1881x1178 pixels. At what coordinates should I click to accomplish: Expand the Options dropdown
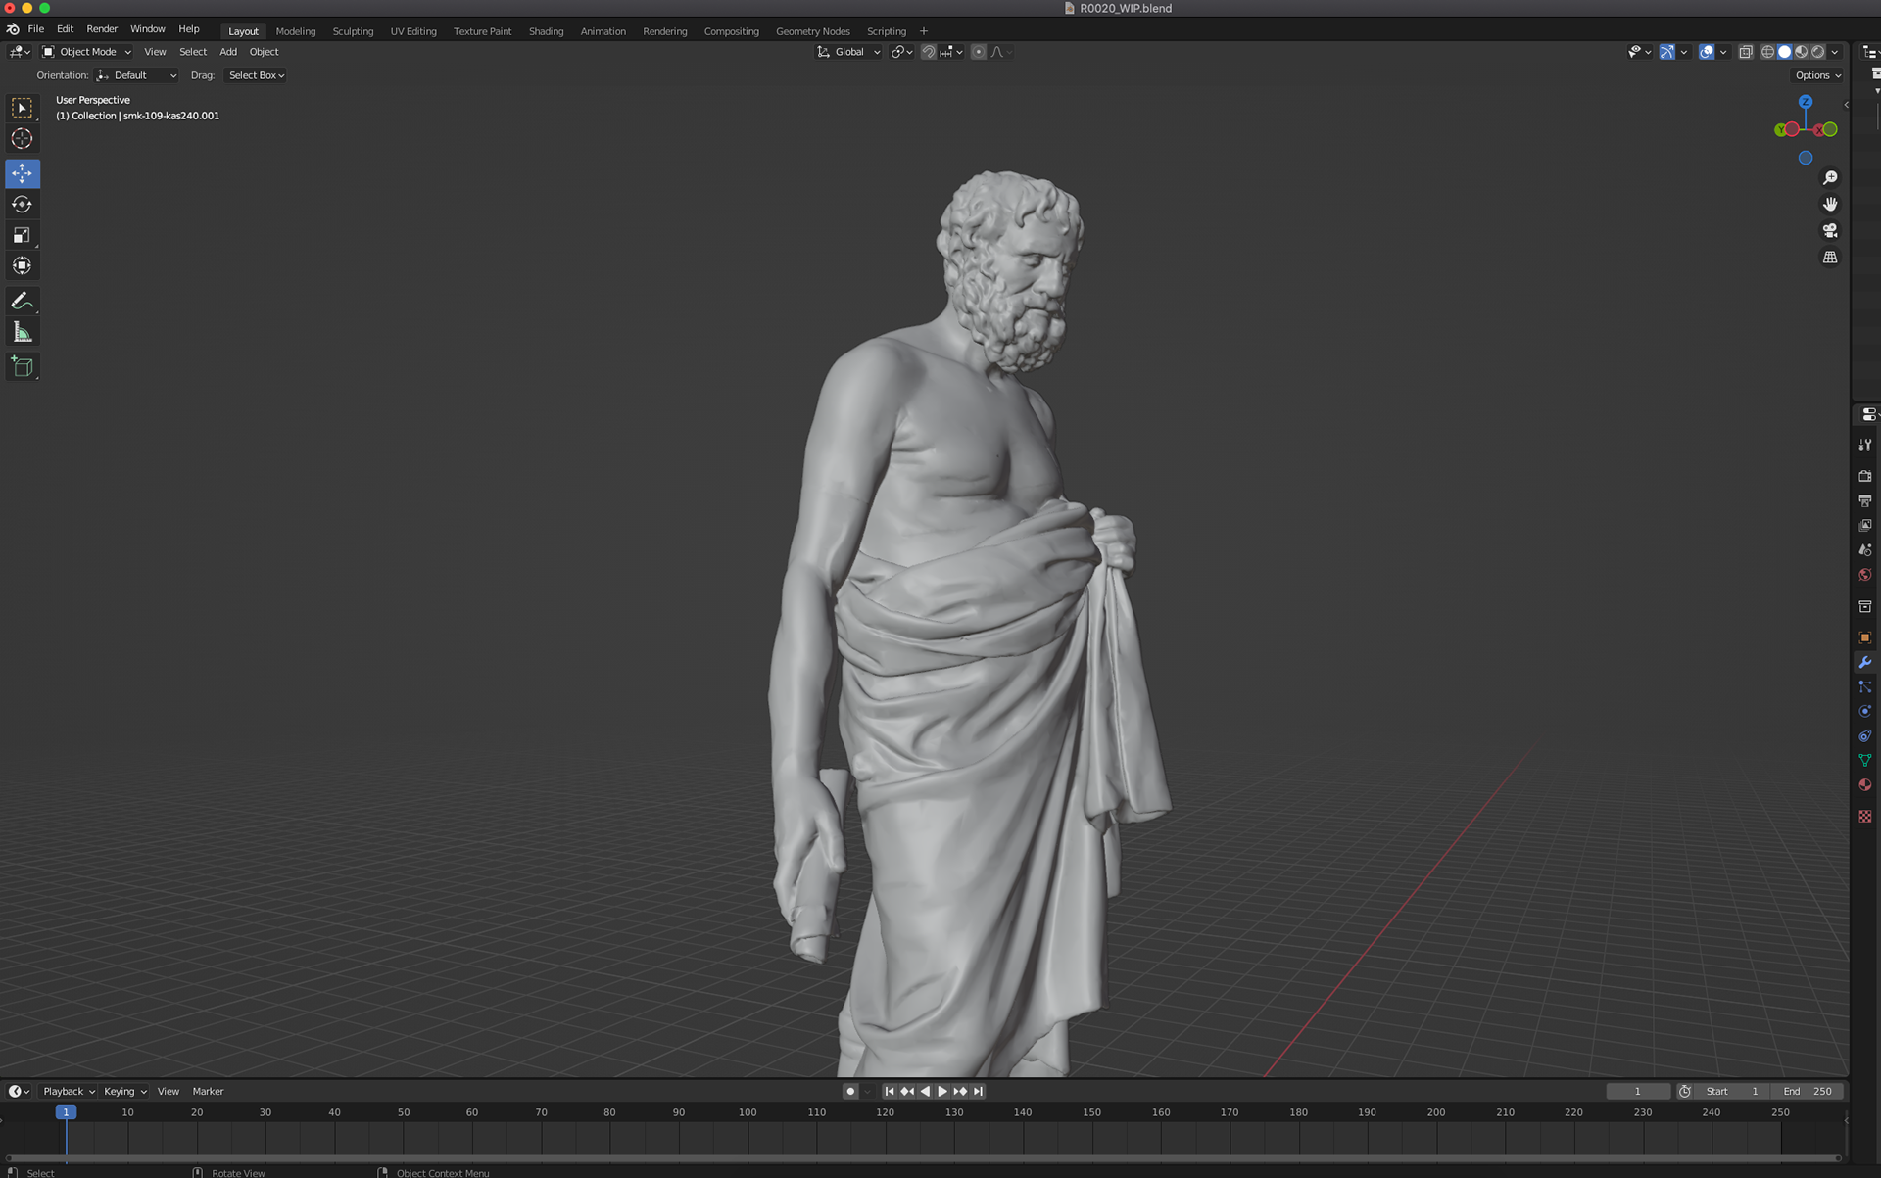point(1817,75)
